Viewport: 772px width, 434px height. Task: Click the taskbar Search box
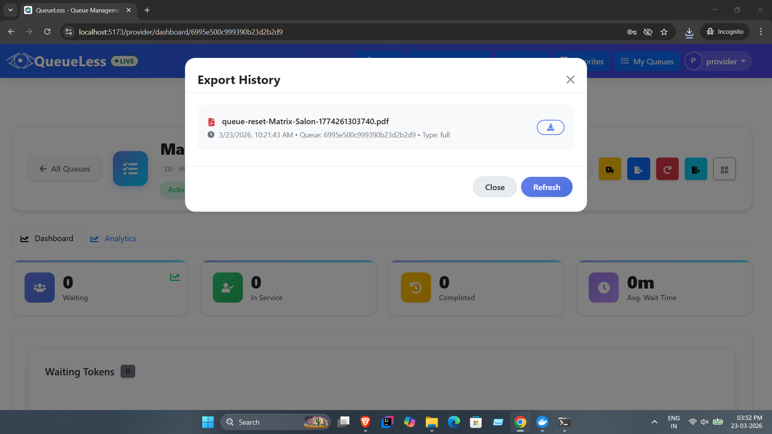pyautogui.click(x=275, y=422)
